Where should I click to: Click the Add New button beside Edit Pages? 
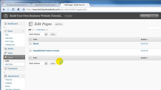(x=59, y=24)
